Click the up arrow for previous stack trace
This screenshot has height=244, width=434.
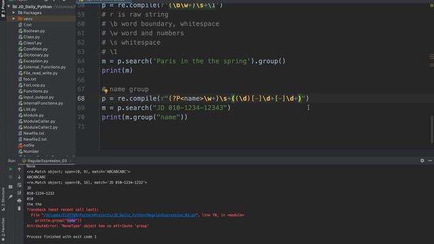pos(20,169)
